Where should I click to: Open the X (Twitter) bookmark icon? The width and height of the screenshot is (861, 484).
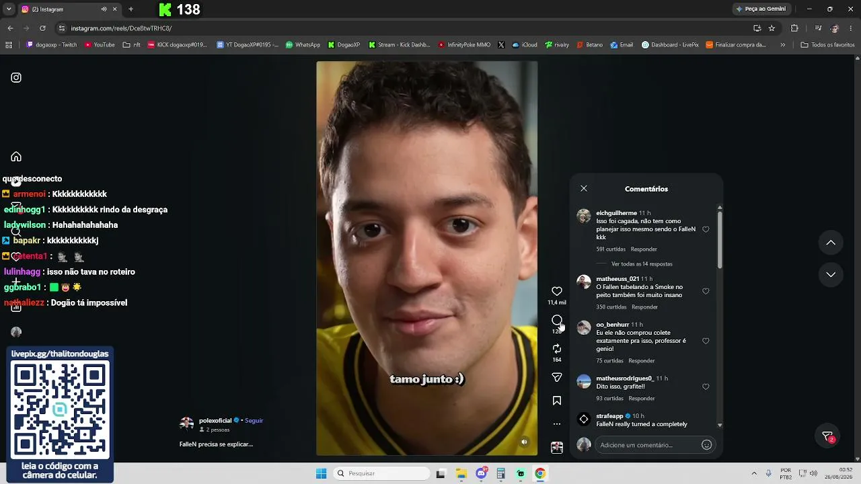click(501, 45)
